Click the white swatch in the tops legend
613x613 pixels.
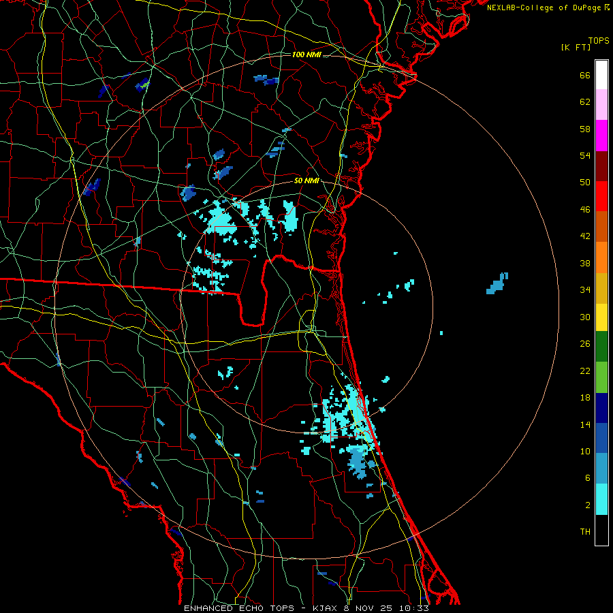pos(601,75)
